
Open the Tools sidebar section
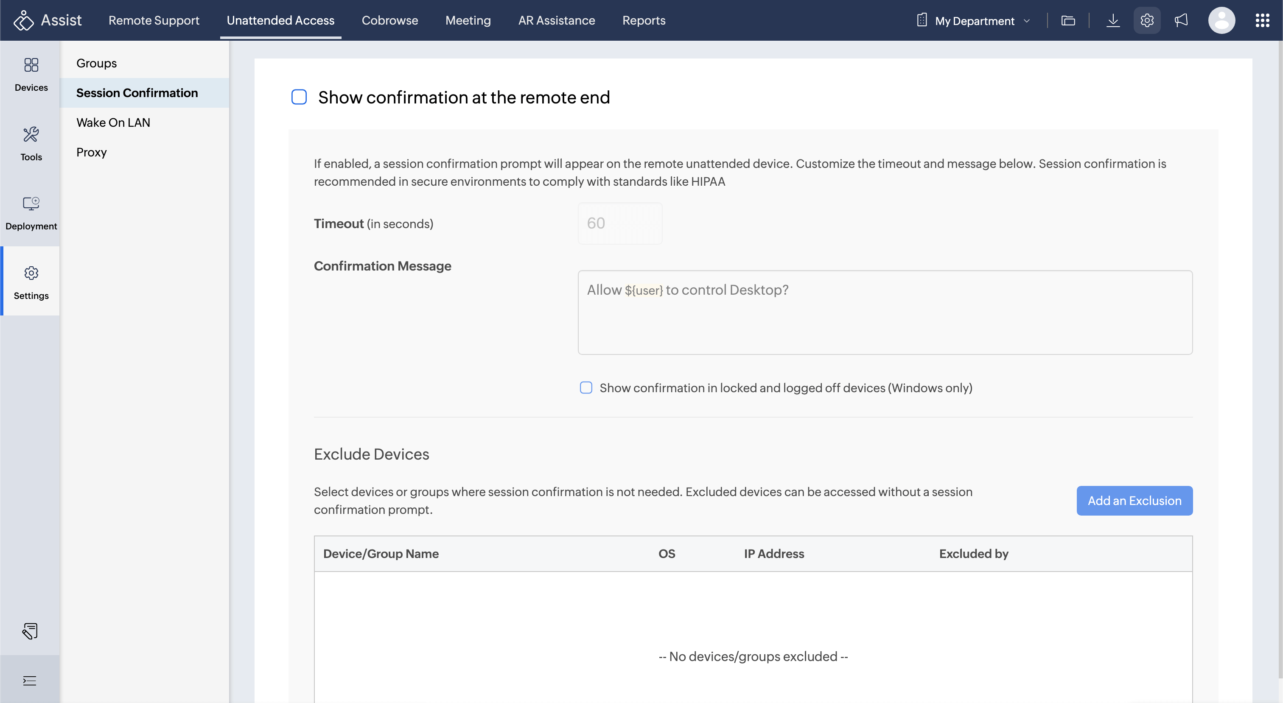[31, 143]
